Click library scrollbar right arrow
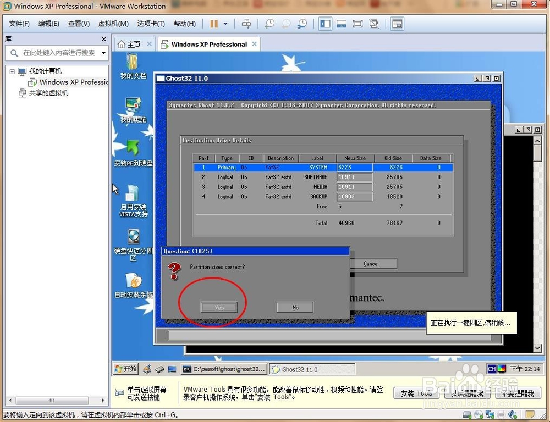The height and width of the screenshot is (422, 550). (103, 400)
